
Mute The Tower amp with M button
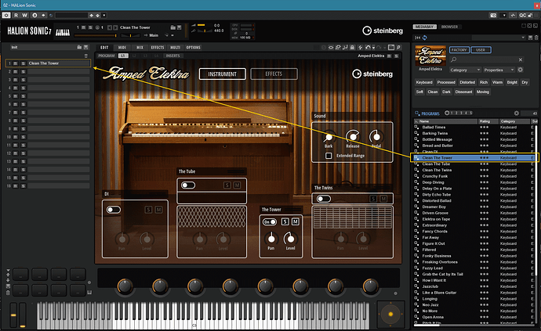pyautogui.click(x=296, y=221)
